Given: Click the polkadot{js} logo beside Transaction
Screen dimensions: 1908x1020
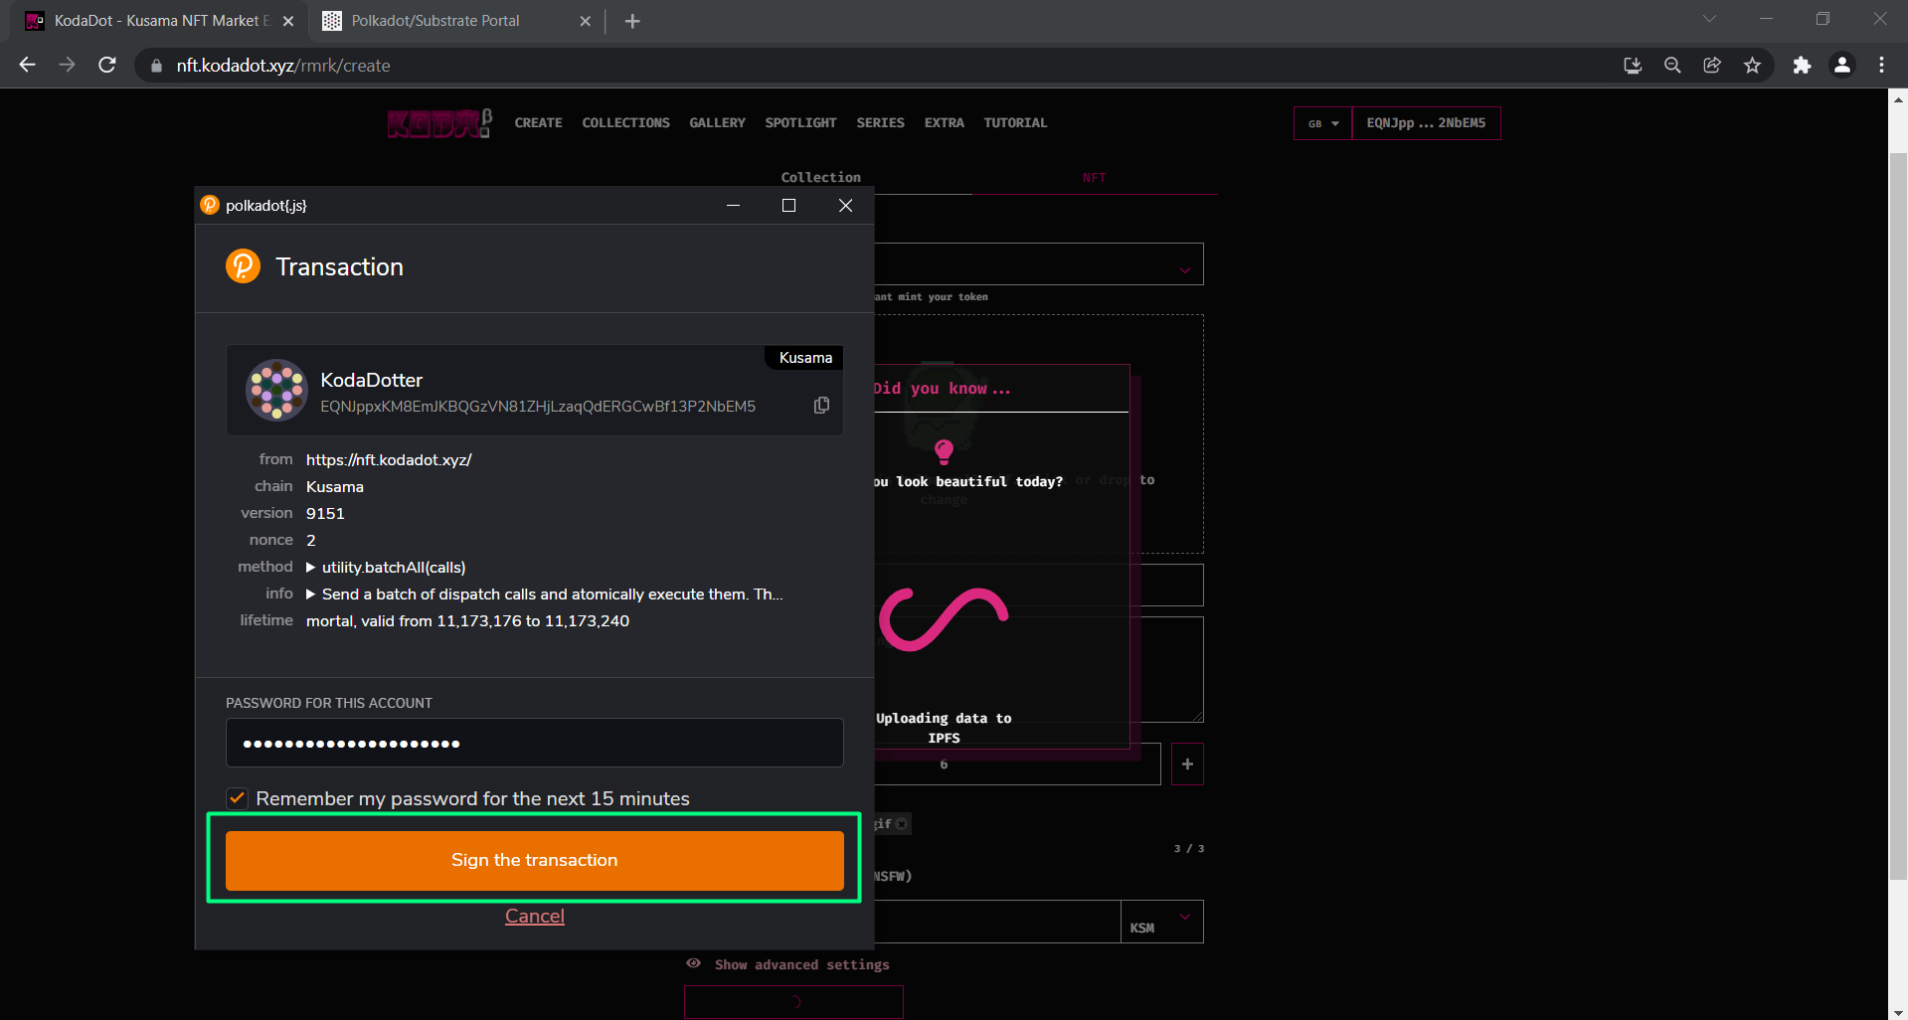Looking at the screenshot, I should 243,266.
